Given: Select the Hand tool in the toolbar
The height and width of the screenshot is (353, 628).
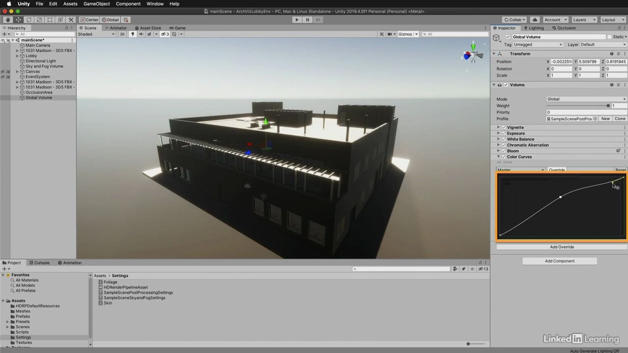Looking at the screenshot, I should (7, 20).
